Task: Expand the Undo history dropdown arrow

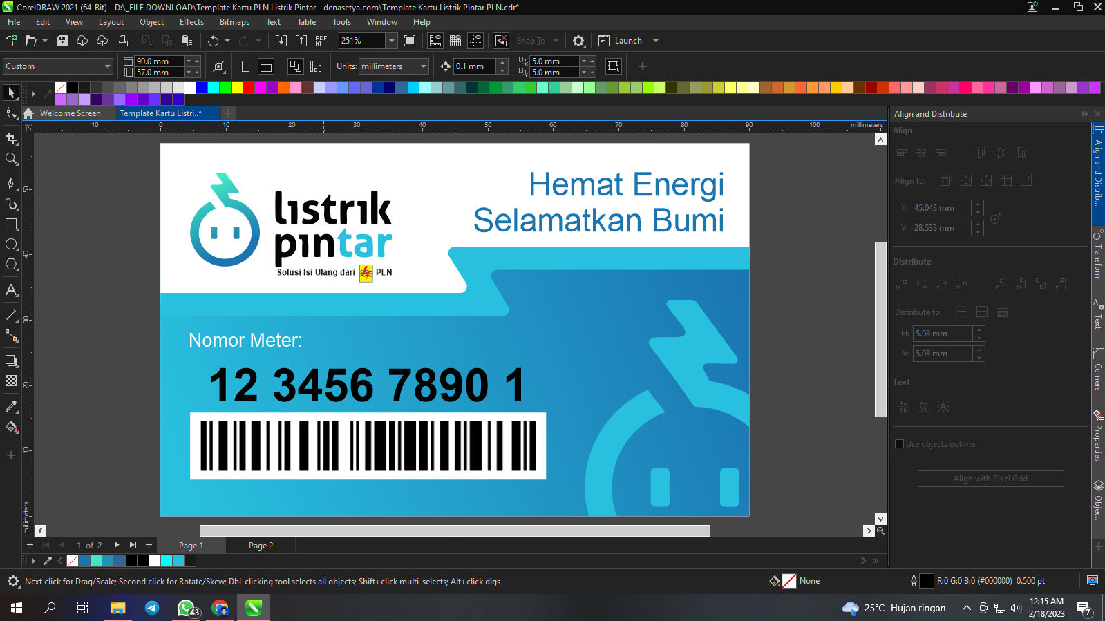Action: (x=227, y=41)
